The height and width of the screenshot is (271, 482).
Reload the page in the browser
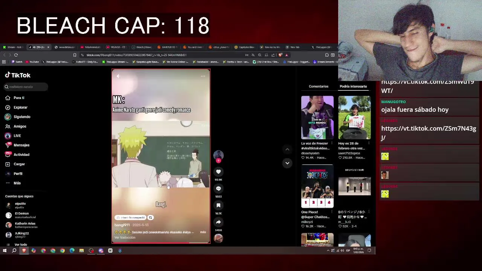16,55
